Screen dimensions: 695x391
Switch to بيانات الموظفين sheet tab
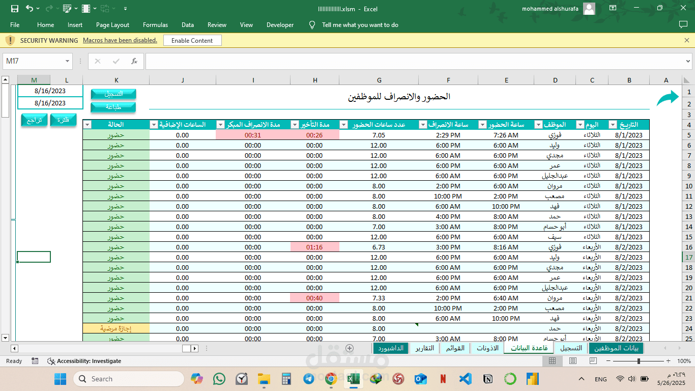pos(616,348)
